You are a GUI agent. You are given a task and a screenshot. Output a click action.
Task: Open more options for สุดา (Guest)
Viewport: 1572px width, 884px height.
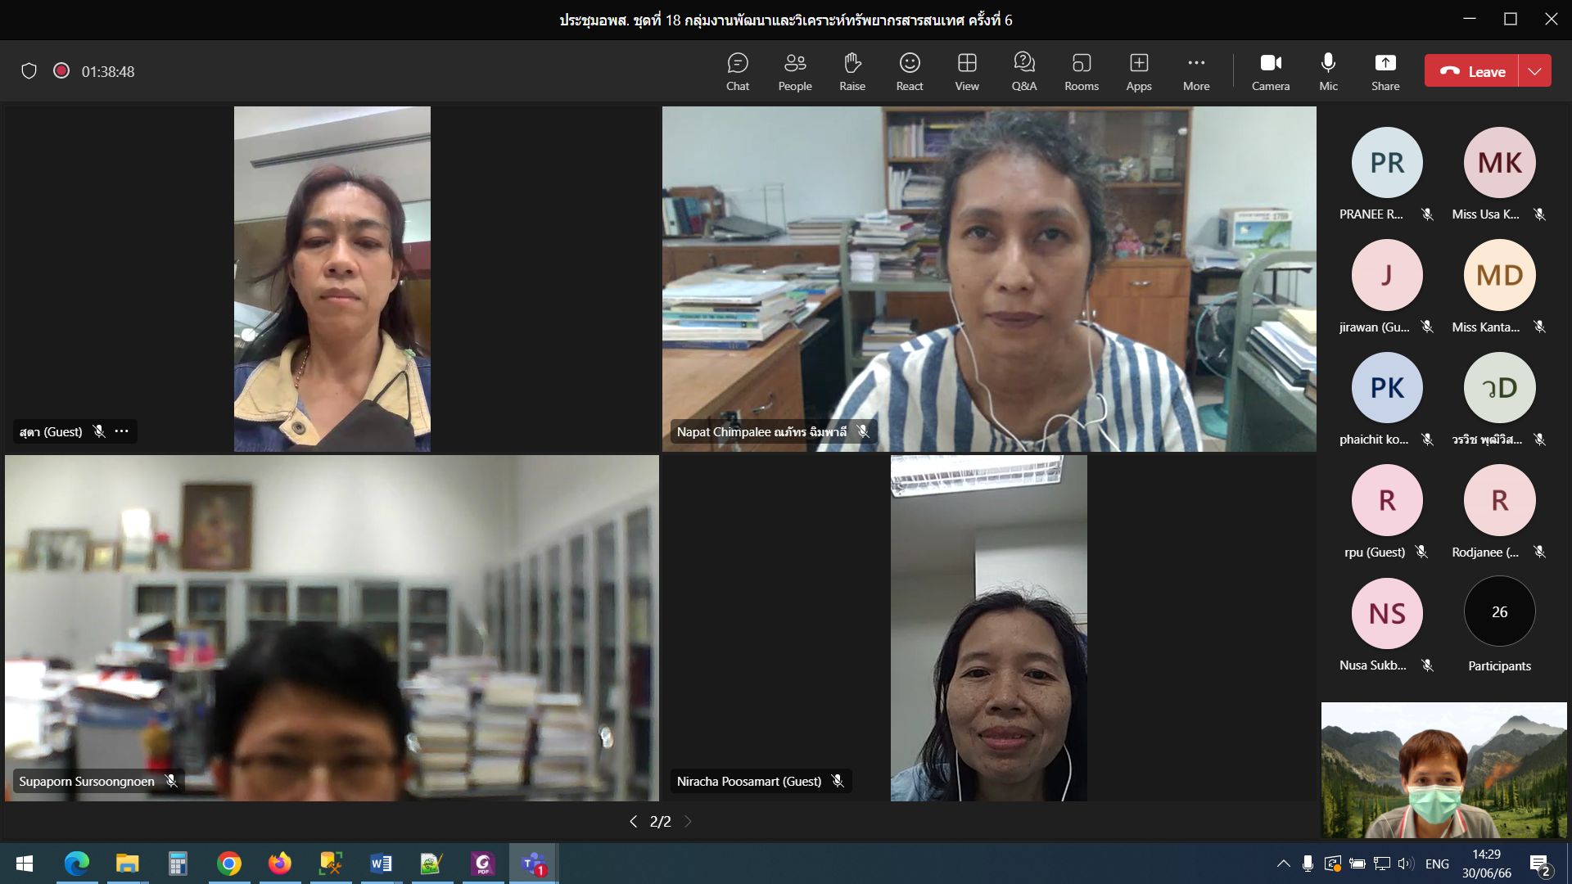pyautogui.click(x=122, y=431)
